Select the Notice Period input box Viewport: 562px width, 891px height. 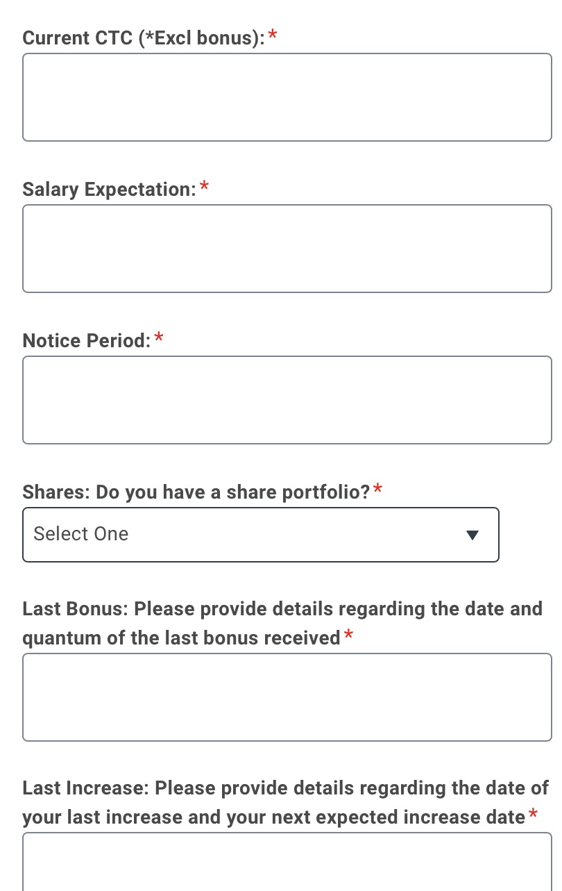[x=287, y=400]
